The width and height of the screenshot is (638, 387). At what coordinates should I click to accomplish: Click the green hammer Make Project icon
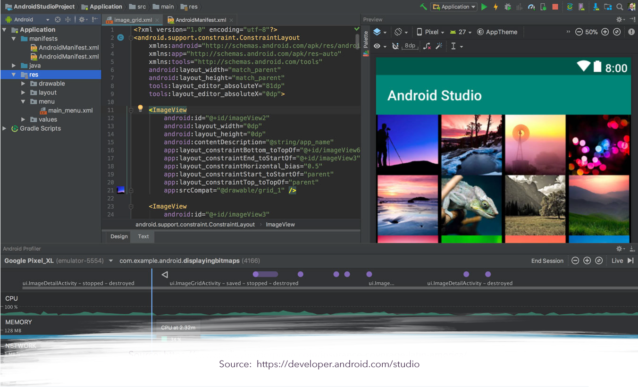point(423,7)
